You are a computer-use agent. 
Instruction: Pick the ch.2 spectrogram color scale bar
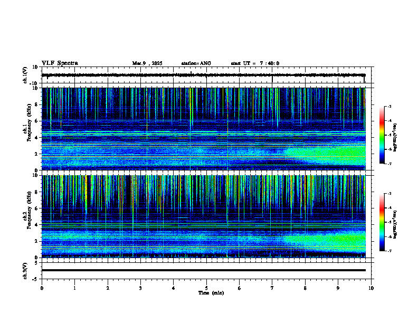[382, 222]
